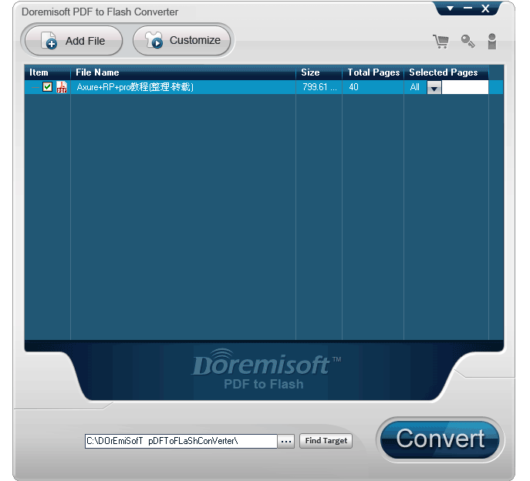Click the Total Pages column header
The image size is (530, 481).
click(x=373, y=72)
